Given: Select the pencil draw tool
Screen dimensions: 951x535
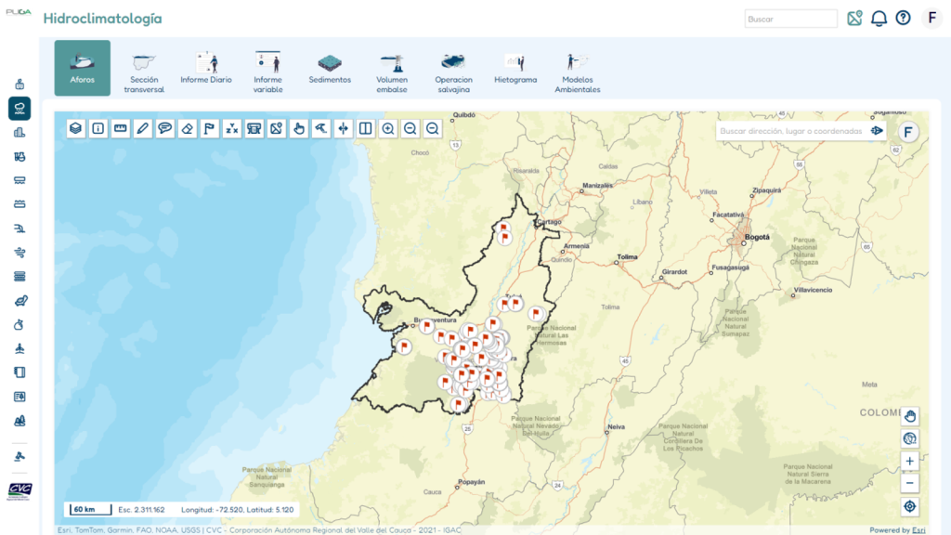Looking at the screenshot, I should pos(142,128).
